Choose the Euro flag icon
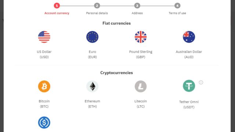 92,37
